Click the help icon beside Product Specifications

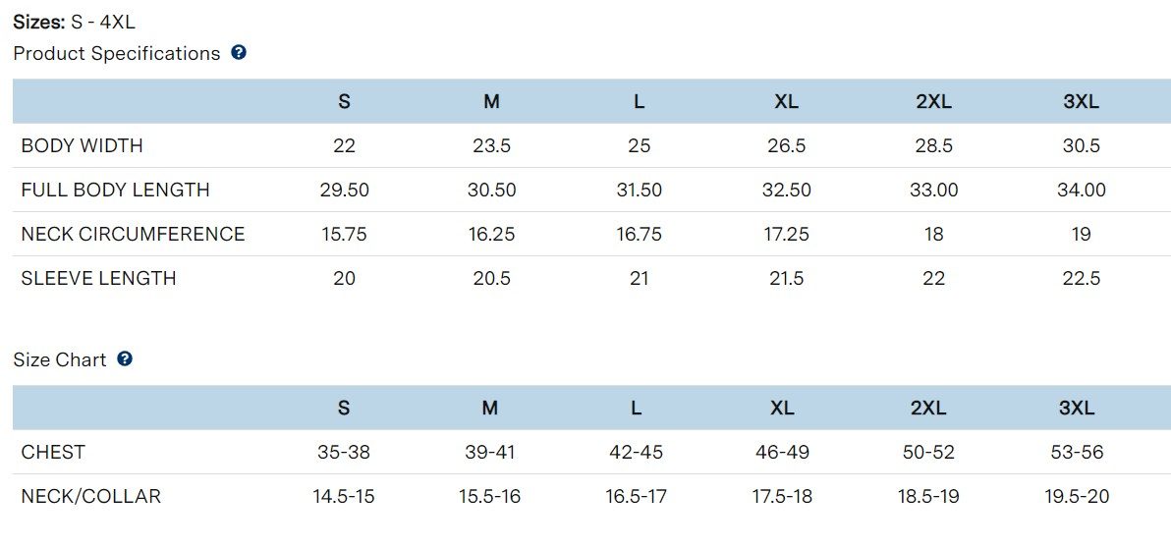pyautogui.click(x=239, y=53)
